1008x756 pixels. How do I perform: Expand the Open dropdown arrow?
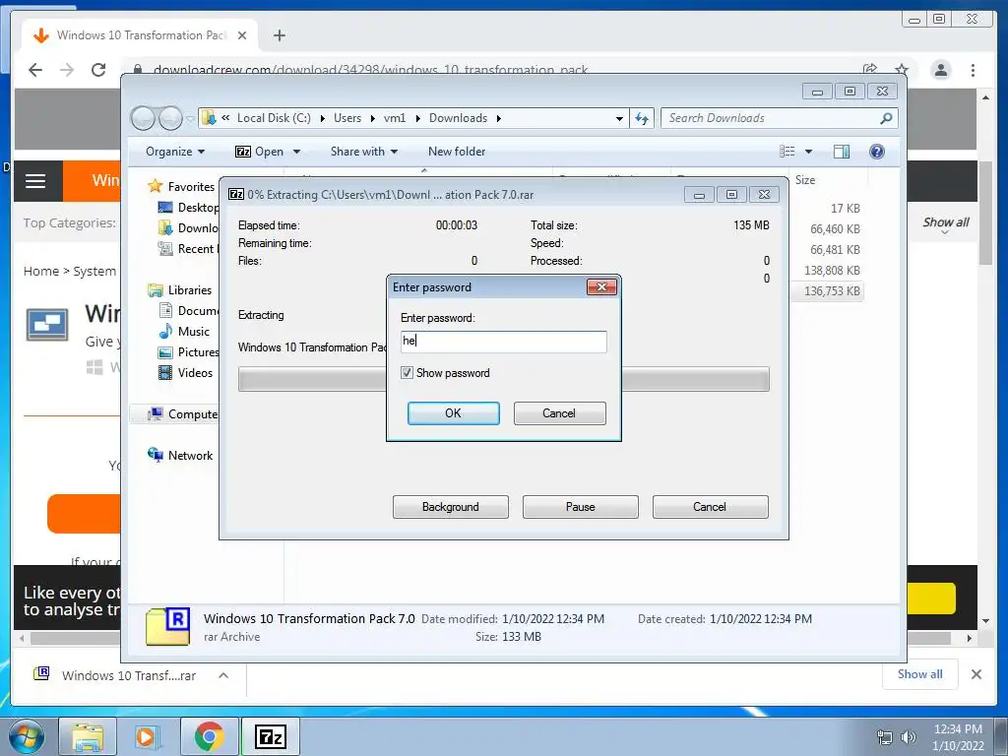[x=296, y=152]
